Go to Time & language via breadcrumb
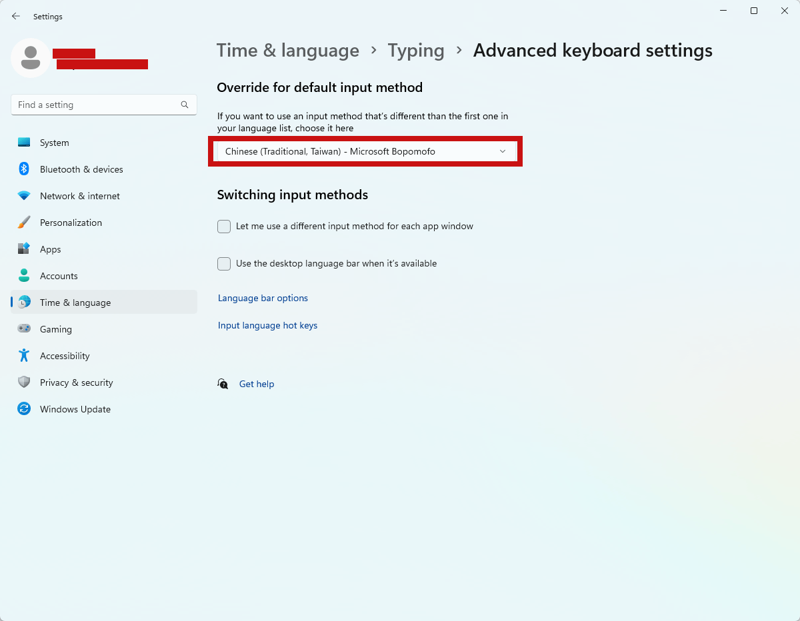Screen dimensions: 800x621 [x=287, y=50]
